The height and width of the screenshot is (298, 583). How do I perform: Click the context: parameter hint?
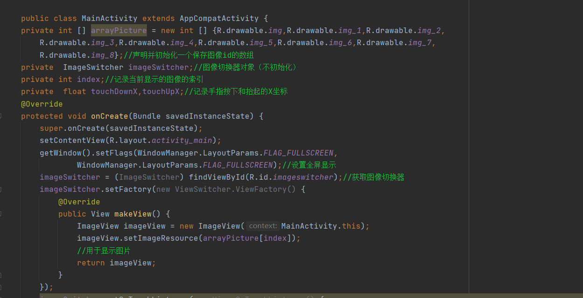263,226
